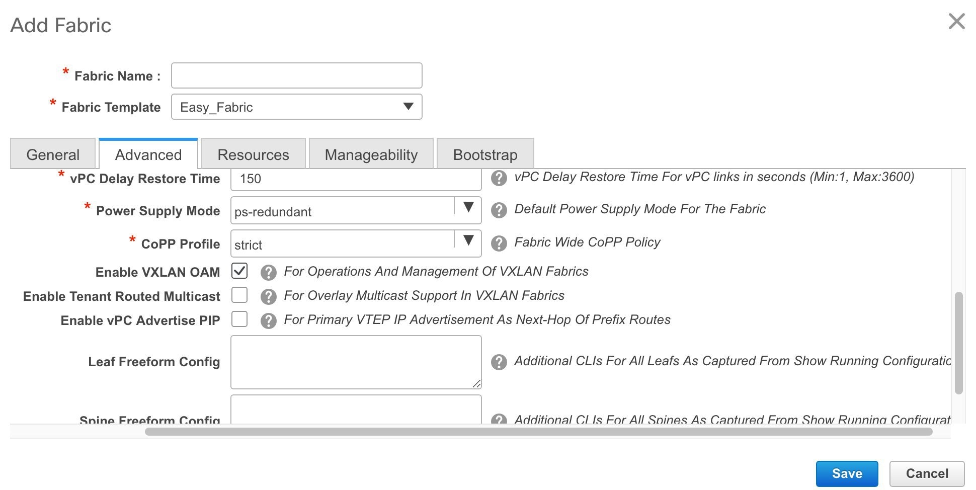Click help icon for vPC Advertise PIP
Screen dimensions: 976x490
[x=269, y=321]
